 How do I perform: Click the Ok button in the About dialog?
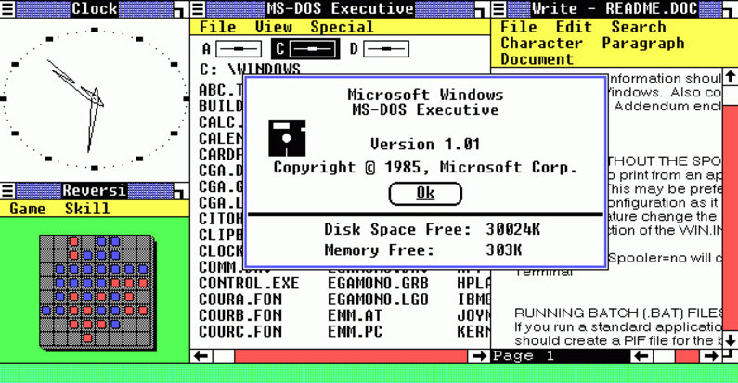[x=425, y=194]
